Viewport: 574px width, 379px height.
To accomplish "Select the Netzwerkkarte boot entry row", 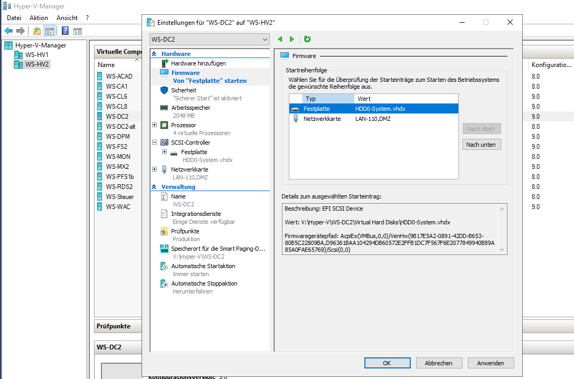I will click(x=374, y=119).
